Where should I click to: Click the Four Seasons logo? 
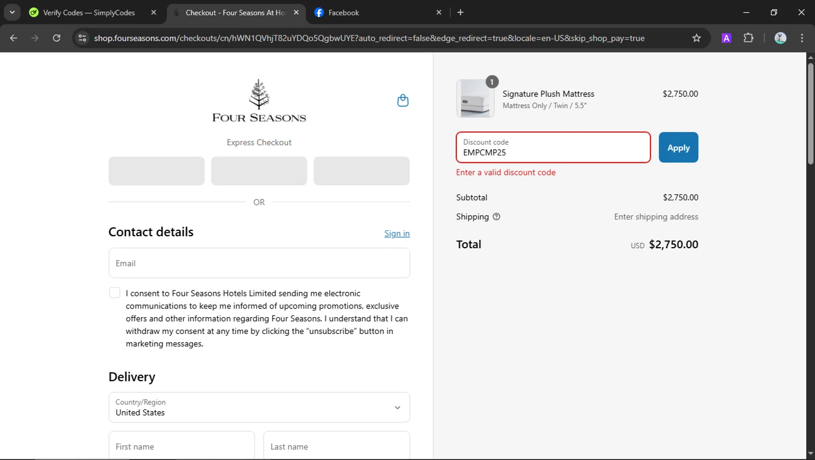pyautogui.click(x=259, y=100)
